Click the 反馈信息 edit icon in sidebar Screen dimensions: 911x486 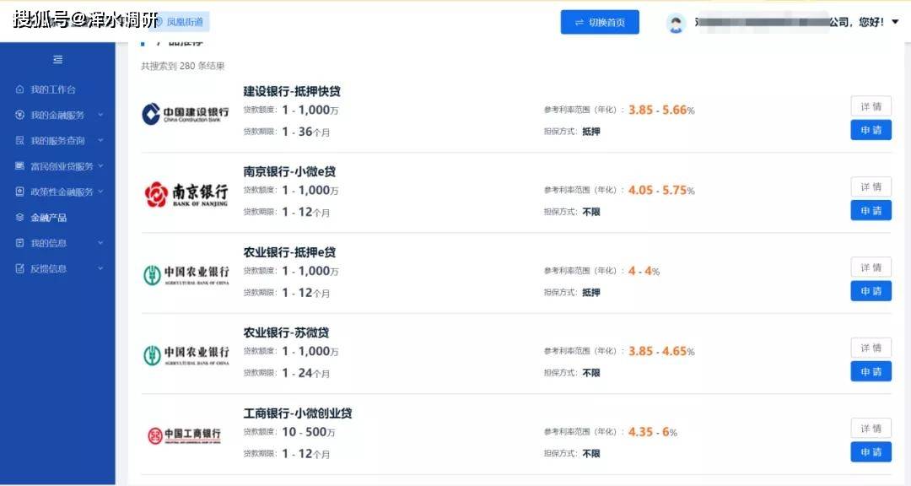pyautogui.click(x=20, y=268)
